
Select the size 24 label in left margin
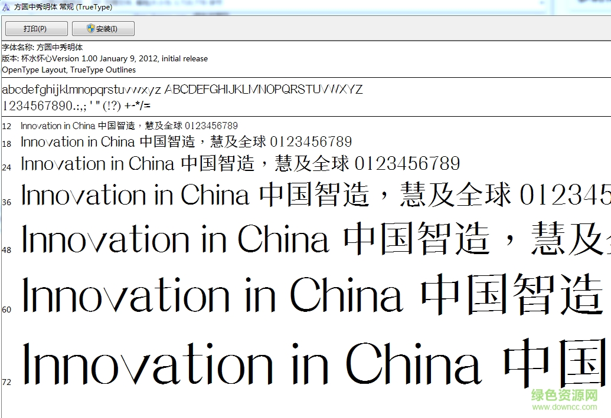tap(6, 167)
